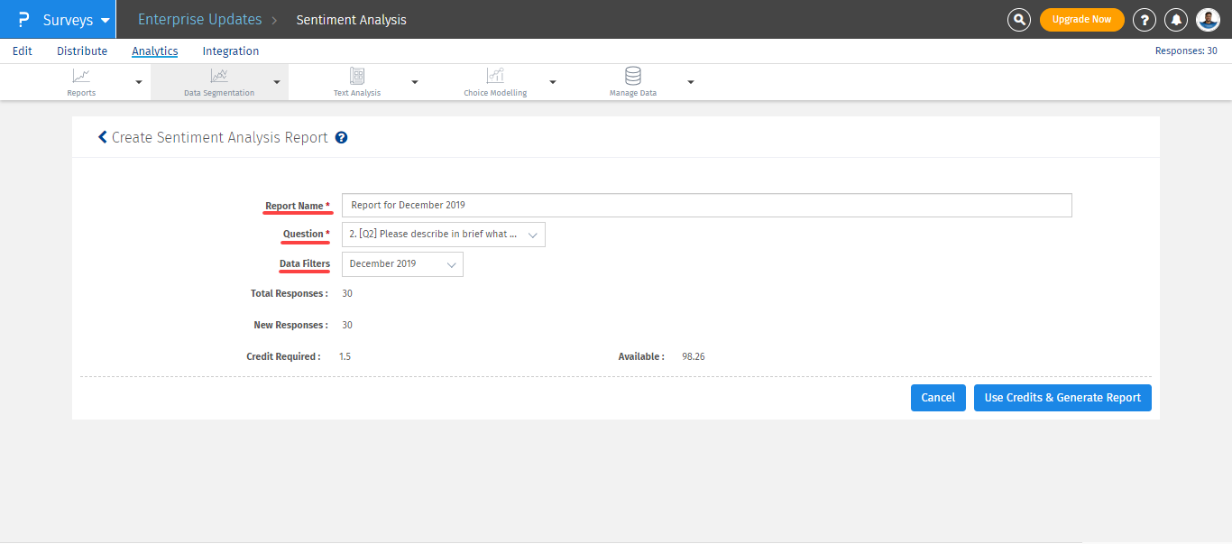The image size is (1232, 544).
Task: Select the Data Segmentation icon
Action: (x=219, y=77)
